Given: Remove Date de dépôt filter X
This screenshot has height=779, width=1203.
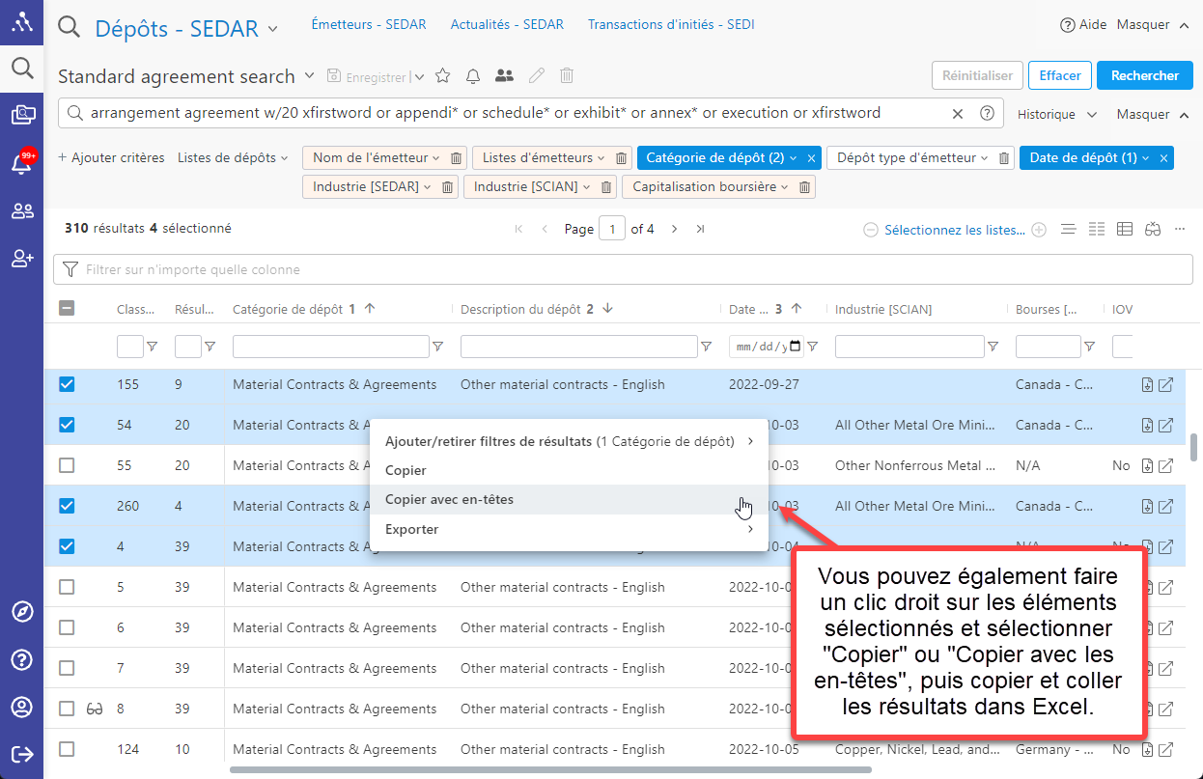Looking at the screenshot, I should [x=1163, y=158].
